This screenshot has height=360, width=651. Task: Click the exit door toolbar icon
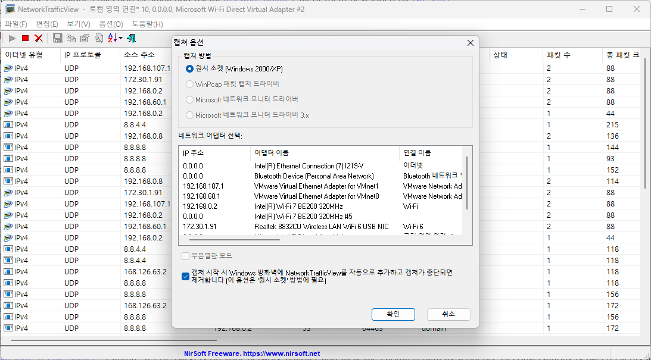click(x=132, y=38)
